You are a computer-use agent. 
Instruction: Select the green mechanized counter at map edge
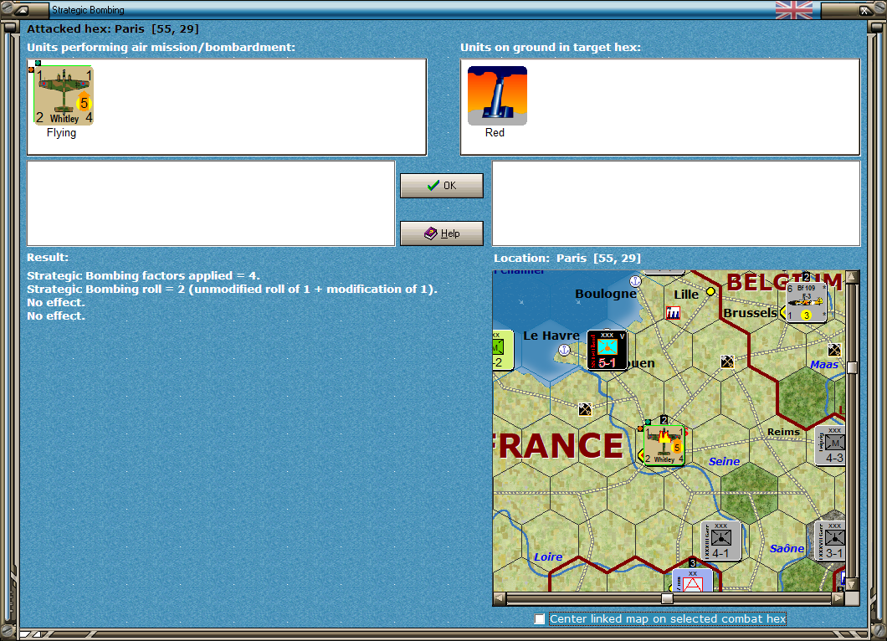(x=503, y=350)
